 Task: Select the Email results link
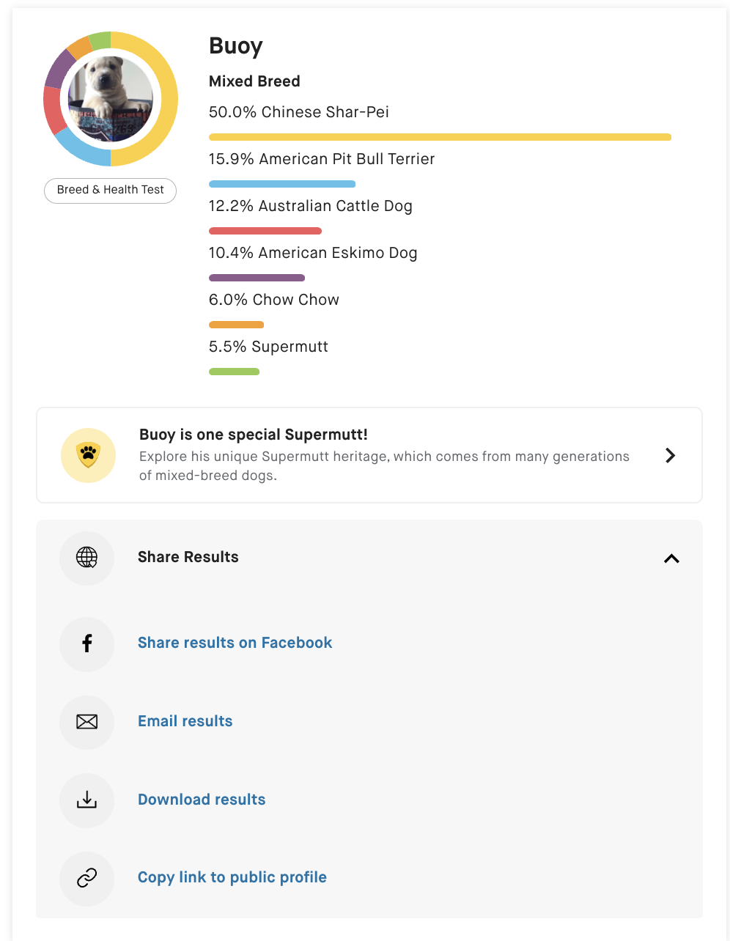coord(185,721)
